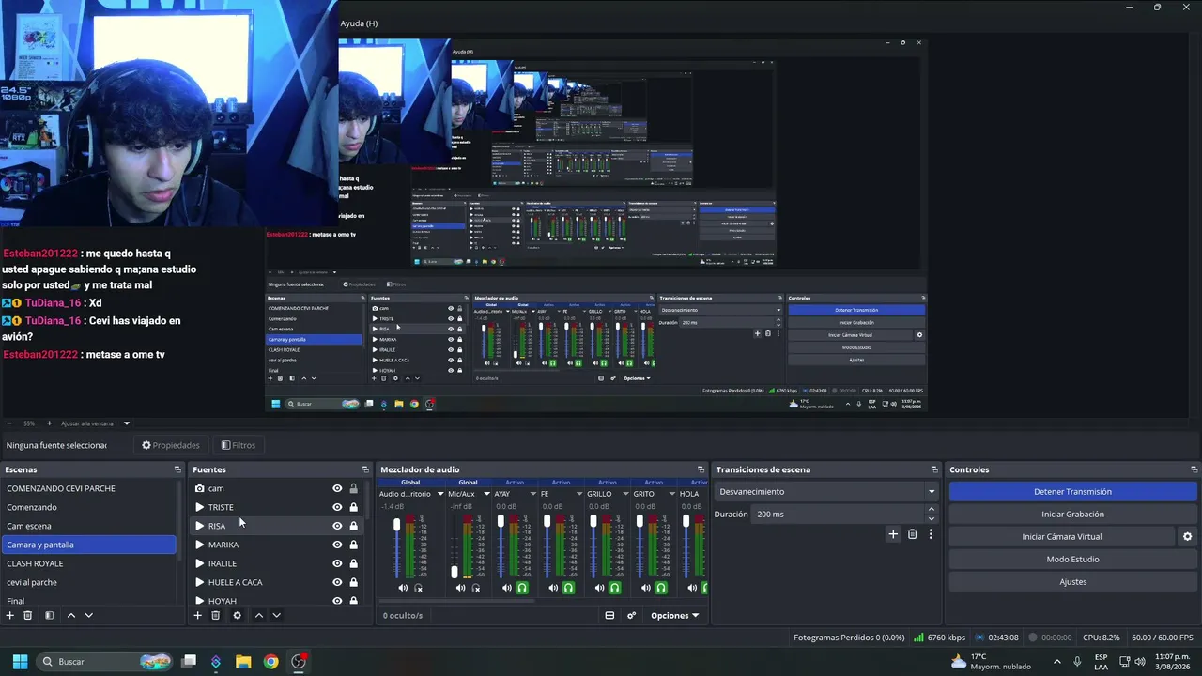Delete the selected scene with trash icon
The image size is (1202, 676).
point(28,615)
